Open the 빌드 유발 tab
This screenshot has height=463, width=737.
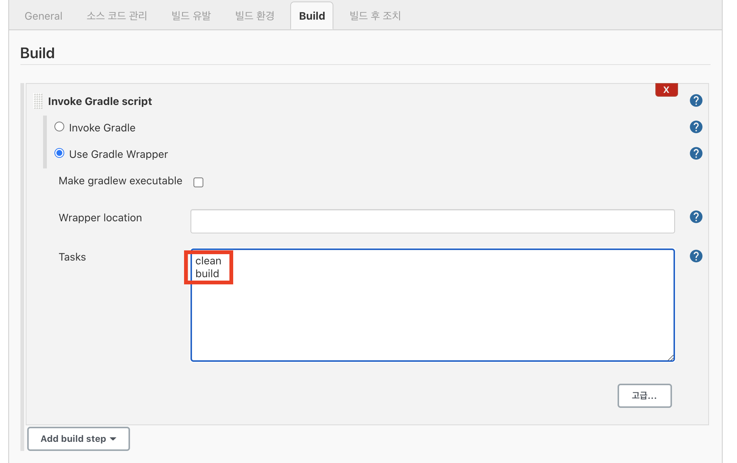coord(191,16)
